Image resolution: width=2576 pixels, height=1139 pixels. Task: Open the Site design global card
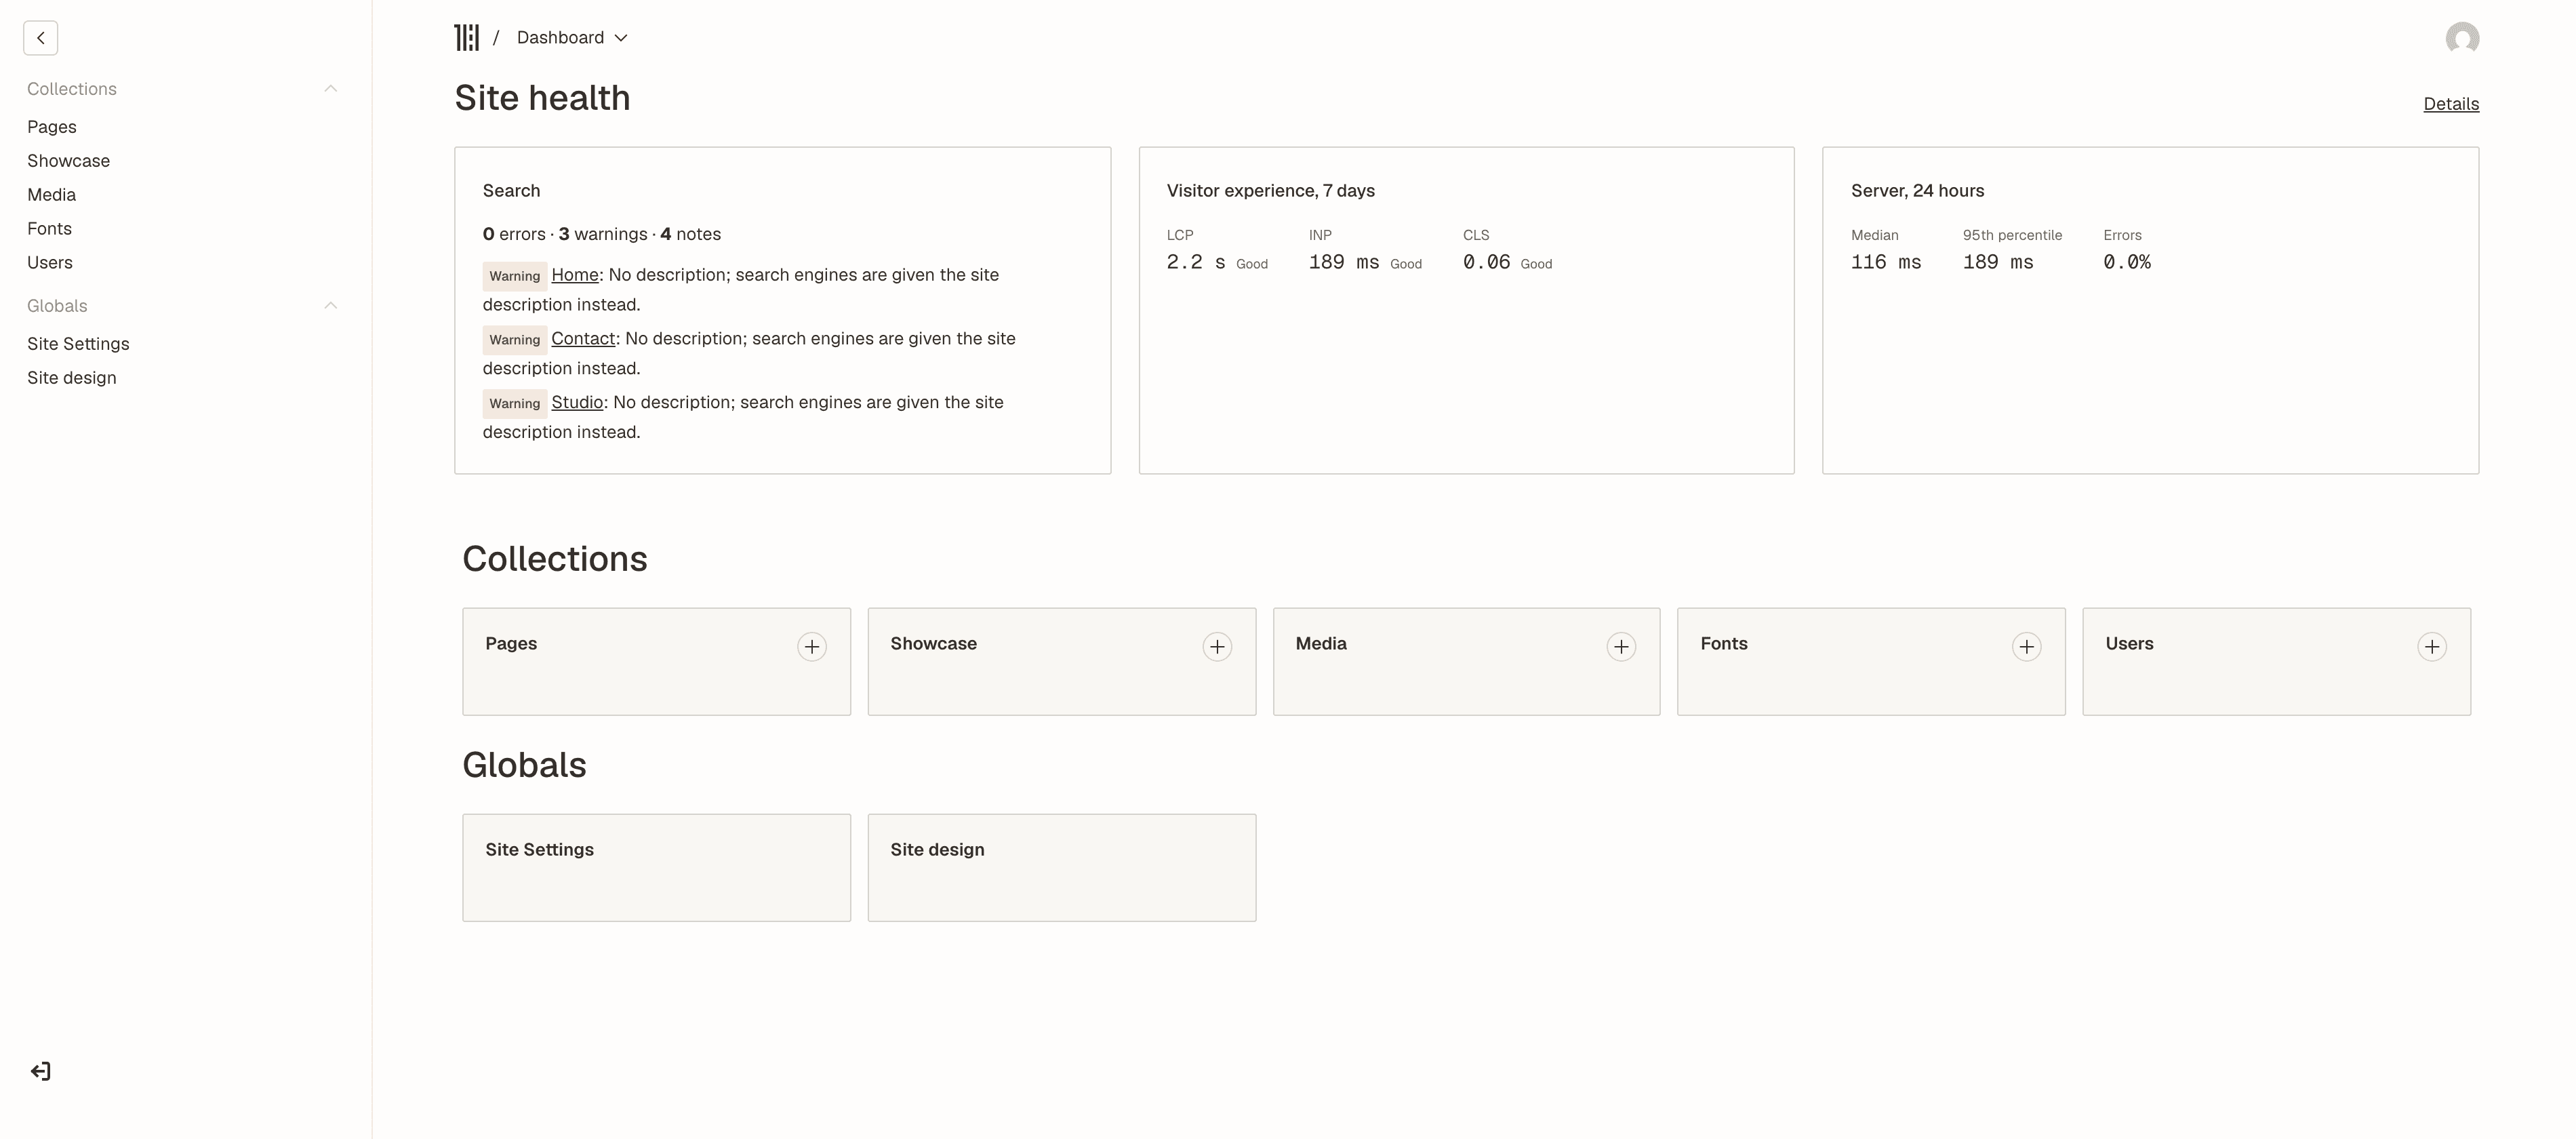coord(1061,868)
